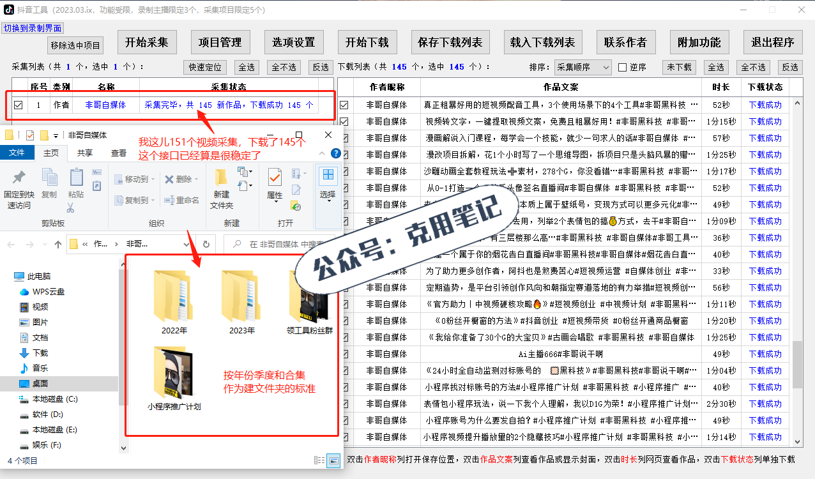Click the 载入下载列表 button
Image resolution: width=815 pixels, height=479 pixels.
543,42
